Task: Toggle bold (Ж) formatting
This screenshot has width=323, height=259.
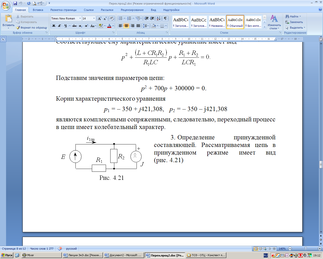Action: 54,26
